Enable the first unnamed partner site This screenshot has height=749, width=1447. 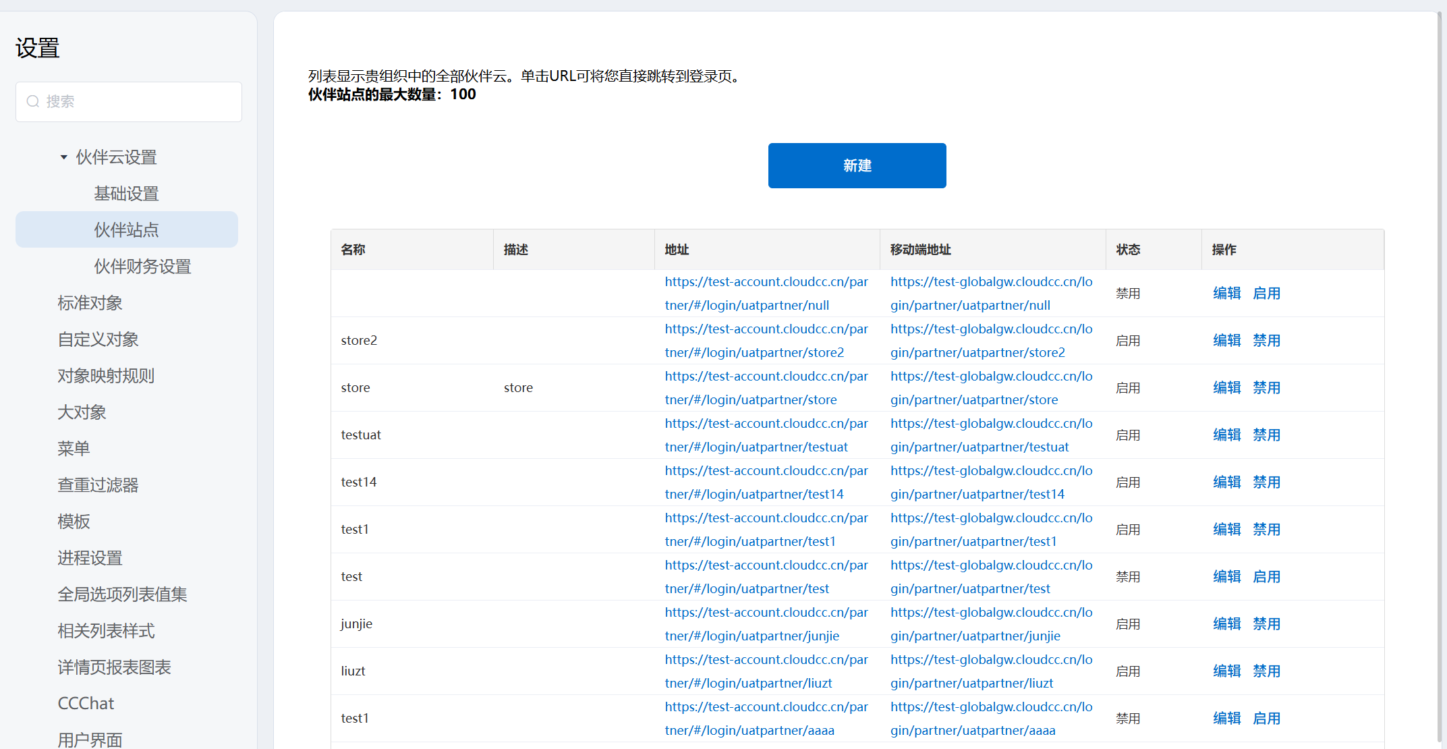(x=1266, y=294)
